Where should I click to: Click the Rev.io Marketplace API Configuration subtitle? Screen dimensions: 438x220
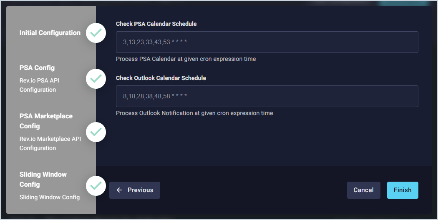coord(50,143)
